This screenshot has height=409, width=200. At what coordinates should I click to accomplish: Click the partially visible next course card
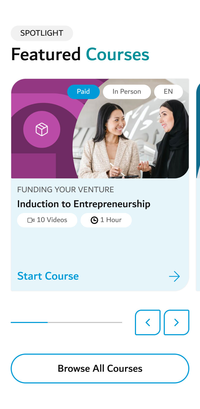click(198, 186)
